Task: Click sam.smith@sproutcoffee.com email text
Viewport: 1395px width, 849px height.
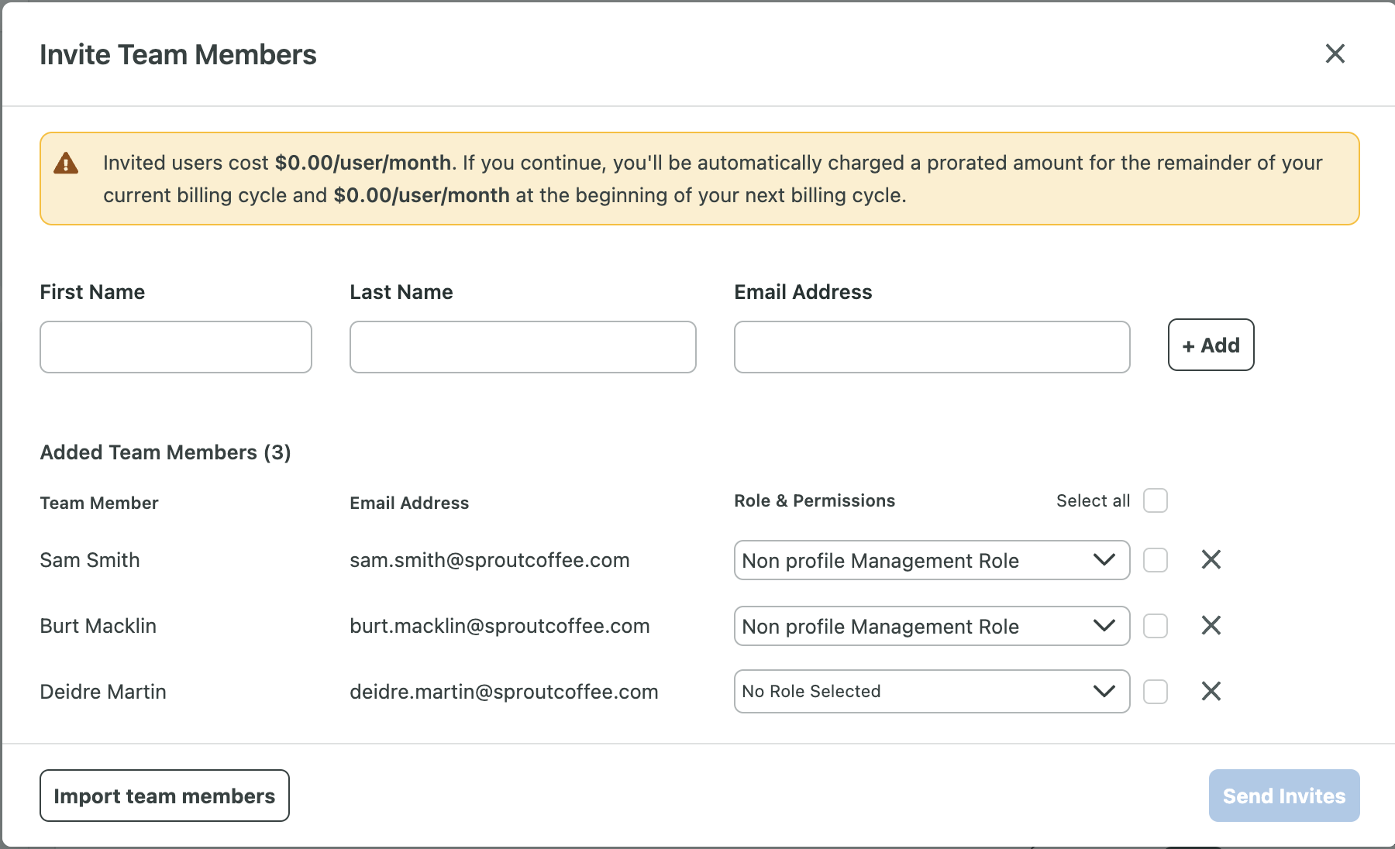Action: coord(489,560)
